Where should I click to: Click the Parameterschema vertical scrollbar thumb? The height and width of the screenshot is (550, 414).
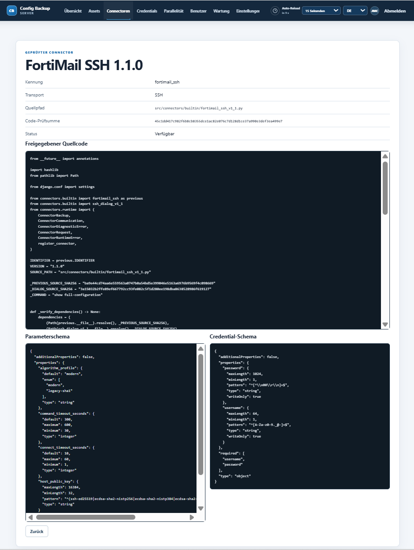tap(201, 414)
